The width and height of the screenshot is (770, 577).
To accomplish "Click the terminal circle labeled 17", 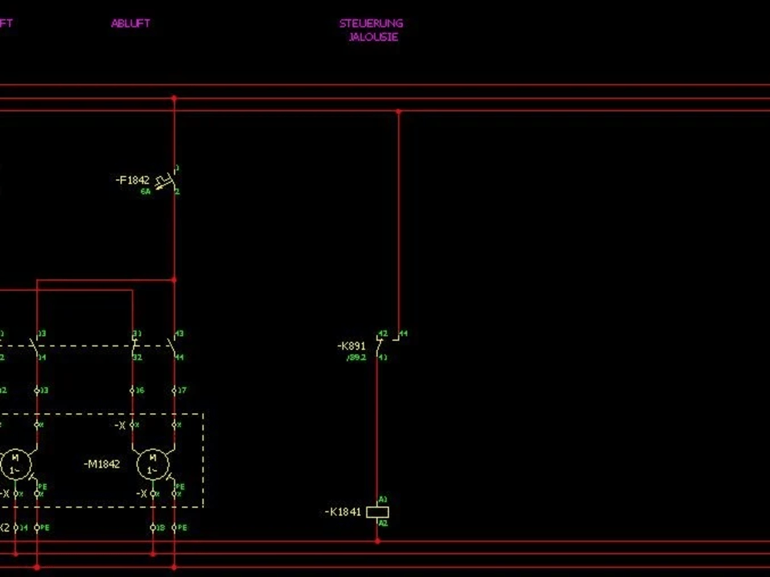I will 175,390.
